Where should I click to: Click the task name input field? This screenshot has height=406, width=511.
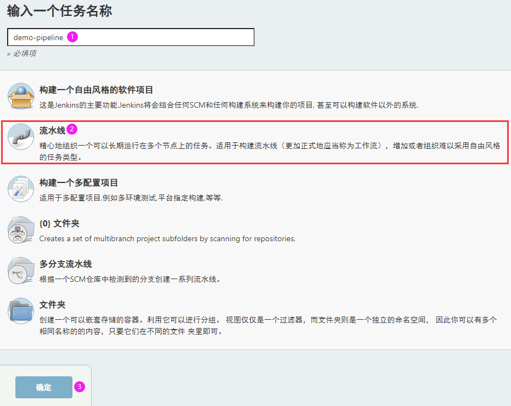coord(131,37)
